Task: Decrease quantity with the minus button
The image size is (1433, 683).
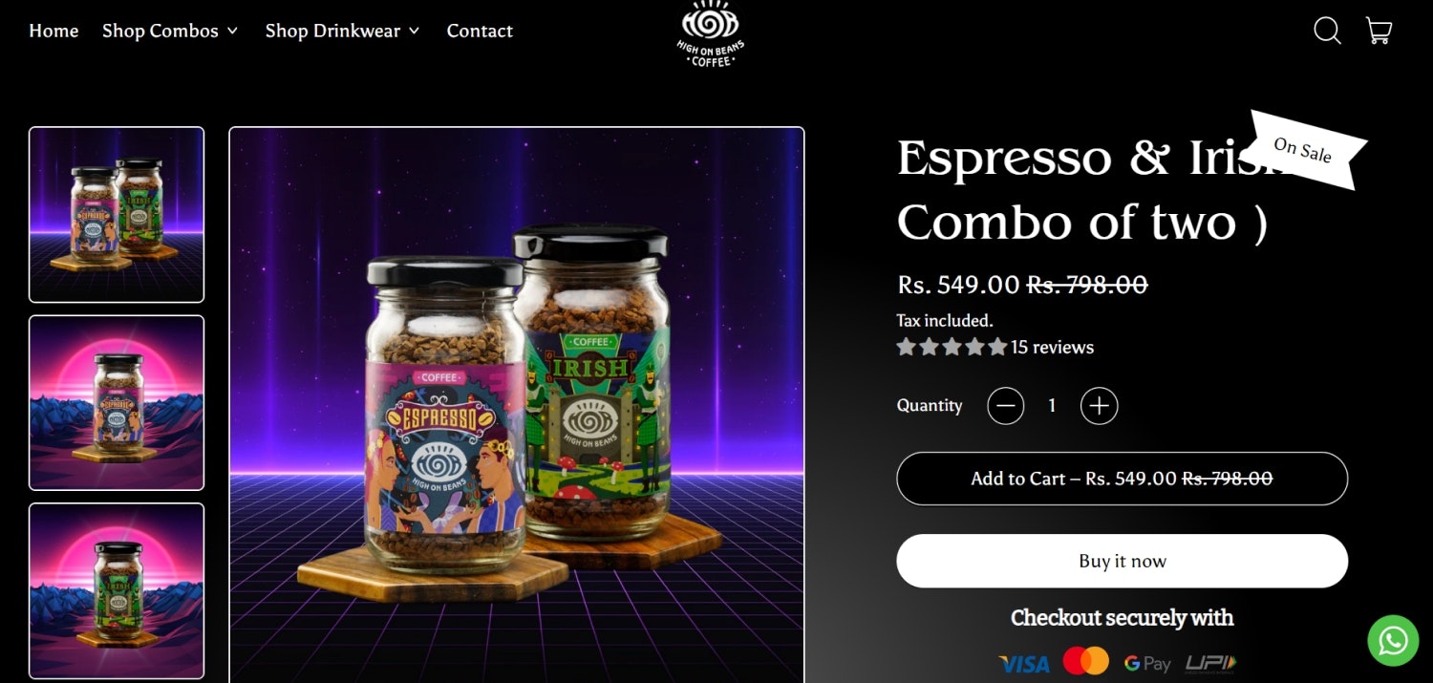Action: [1005, 406]
